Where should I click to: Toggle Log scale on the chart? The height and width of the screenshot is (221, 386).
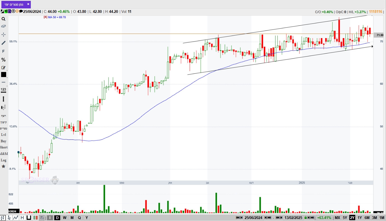(x=3, y=160)
